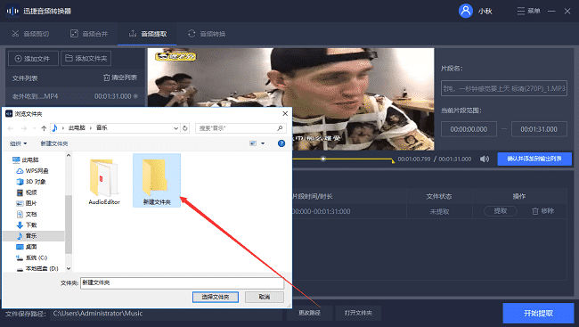Change view with the view mode icon
The height and width of the screenshot is (327, 579).
point(253,143)
